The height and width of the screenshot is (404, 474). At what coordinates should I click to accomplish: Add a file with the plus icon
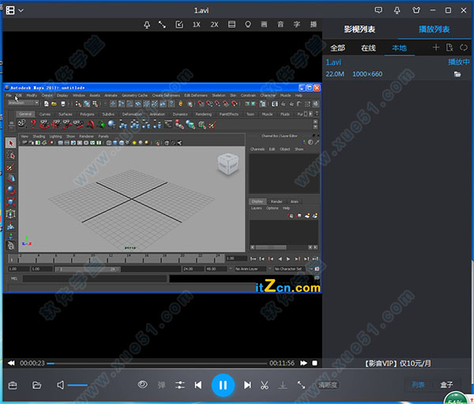435,47
